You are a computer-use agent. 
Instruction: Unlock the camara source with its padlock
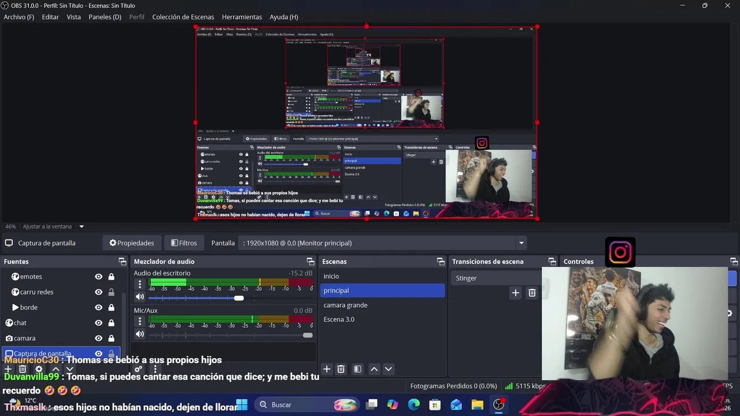coord(111,338)
